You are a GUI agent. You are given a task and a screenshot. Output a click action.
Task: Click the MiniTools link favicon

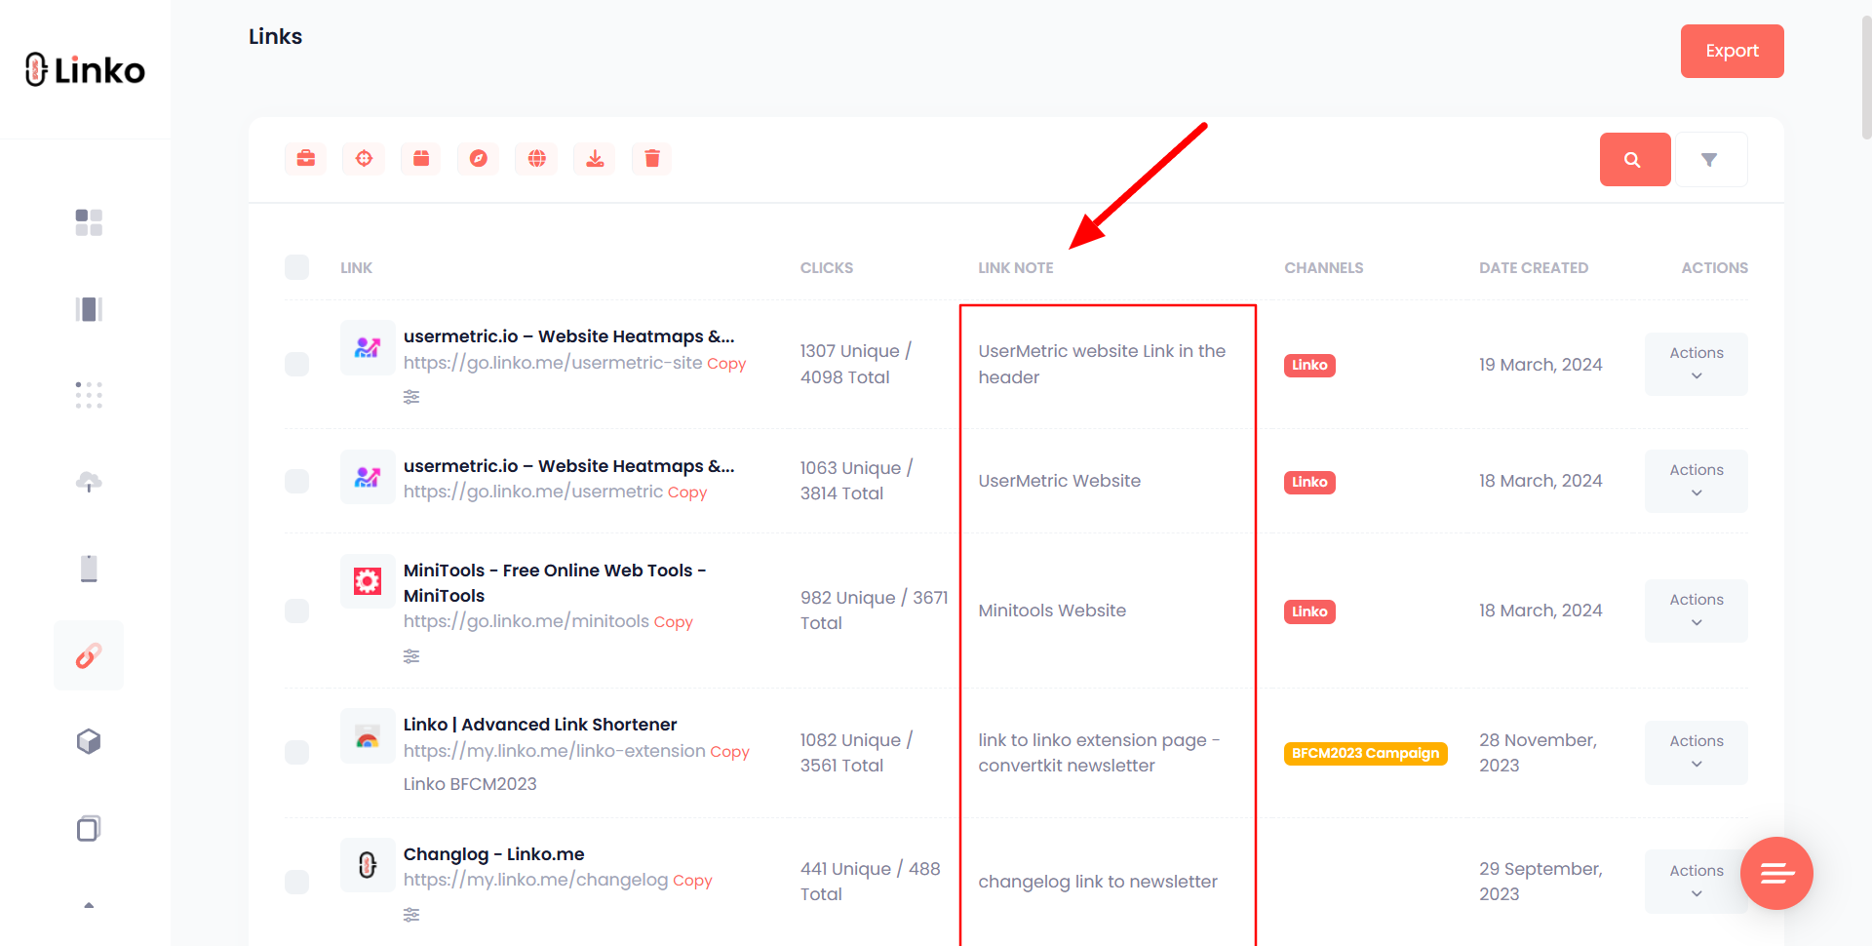click(x=368, y=581)
